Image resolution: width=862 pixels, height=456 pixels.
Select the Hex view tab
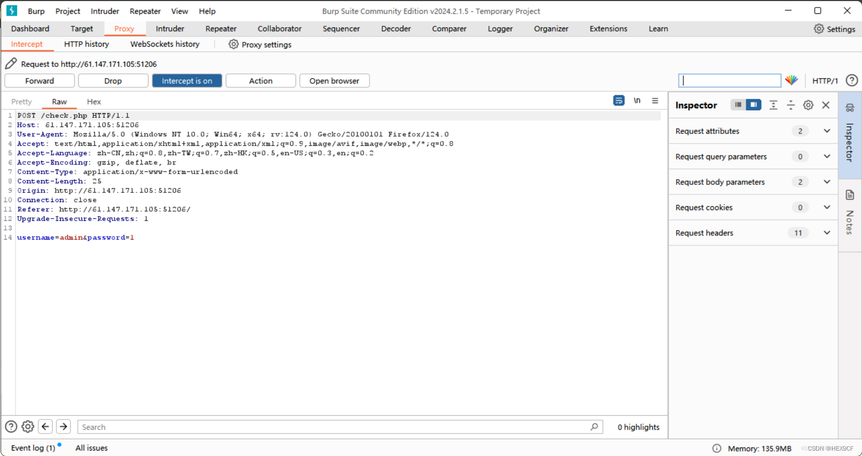(x=94, y=102)
